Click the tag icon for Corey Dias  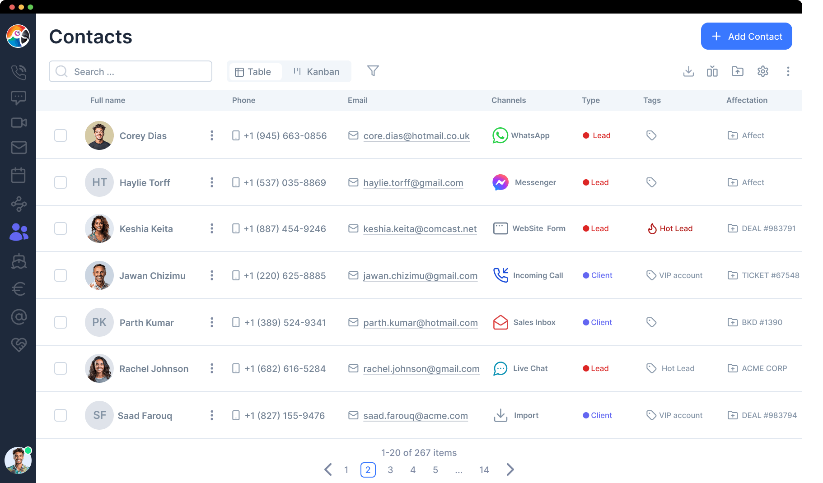coord(651,135)
